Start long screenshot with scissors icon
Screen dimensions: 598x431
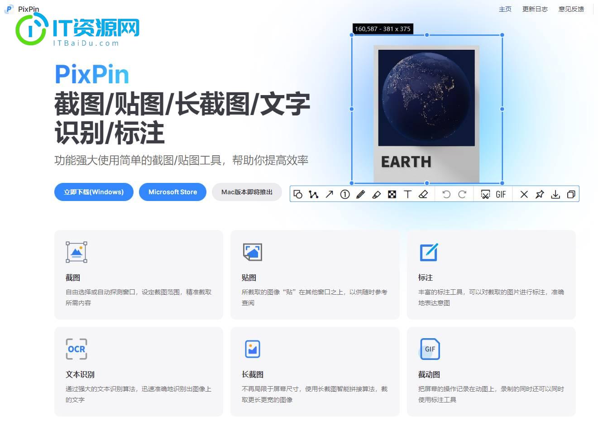[485, 194]
